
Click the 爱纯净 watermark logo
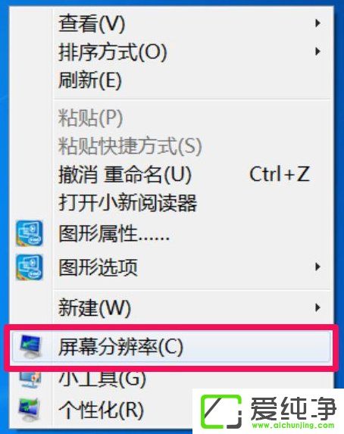268,411
